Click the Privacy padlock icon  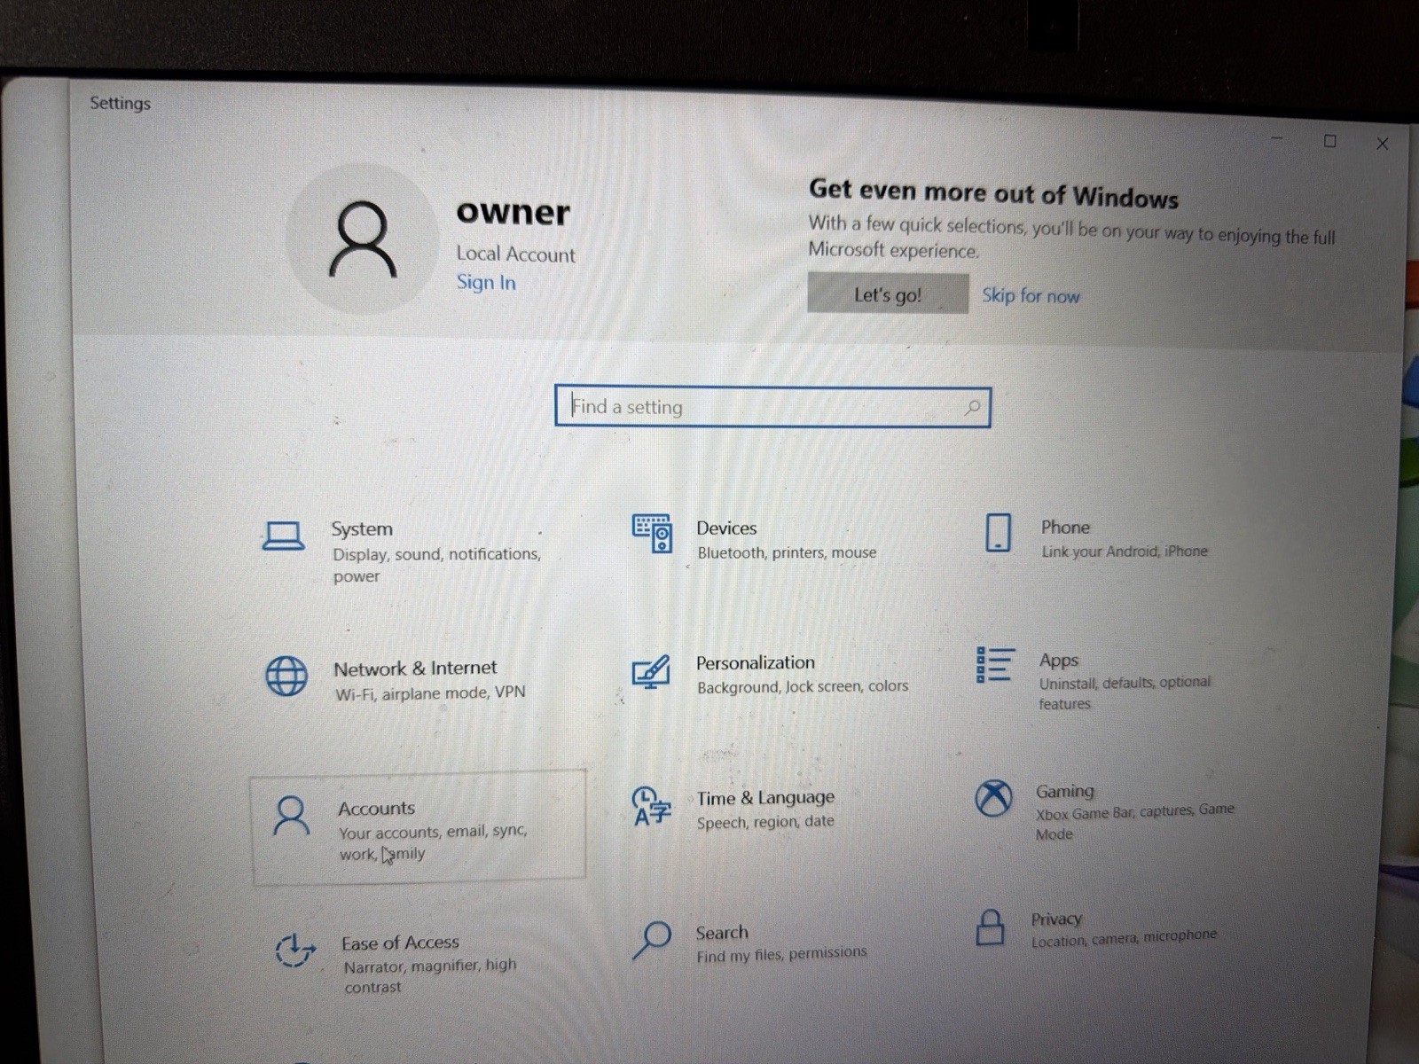(990, 927)
